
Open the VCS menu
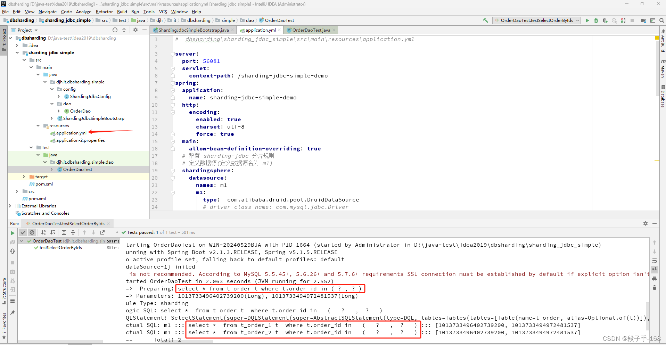pos(163,11)
